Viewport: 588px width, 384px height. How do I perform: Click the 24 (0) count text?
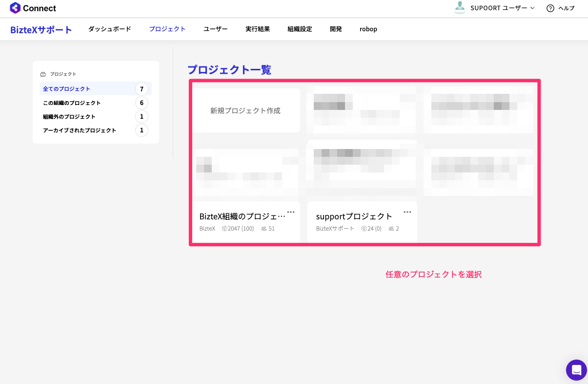374,229
